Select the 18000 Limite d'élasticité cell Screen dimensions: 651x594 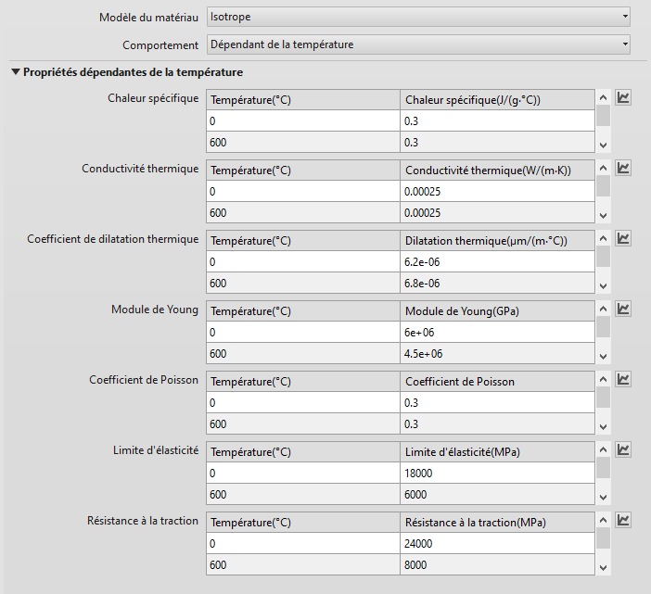click(496, 473)
